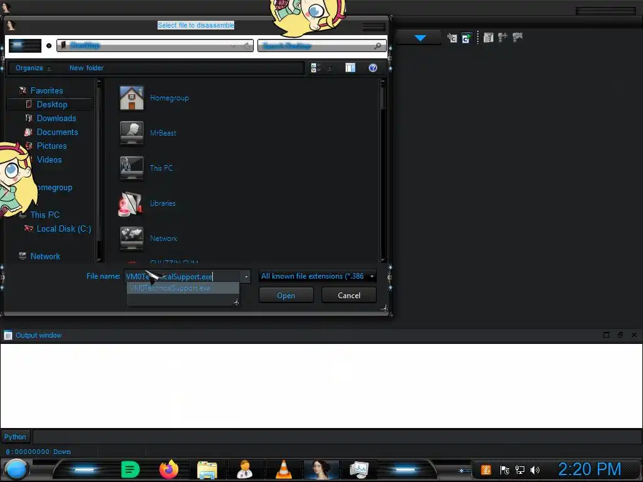
Task: Click the first C arrow toolbar icon in IDA
Action: (x=452, y=38)
